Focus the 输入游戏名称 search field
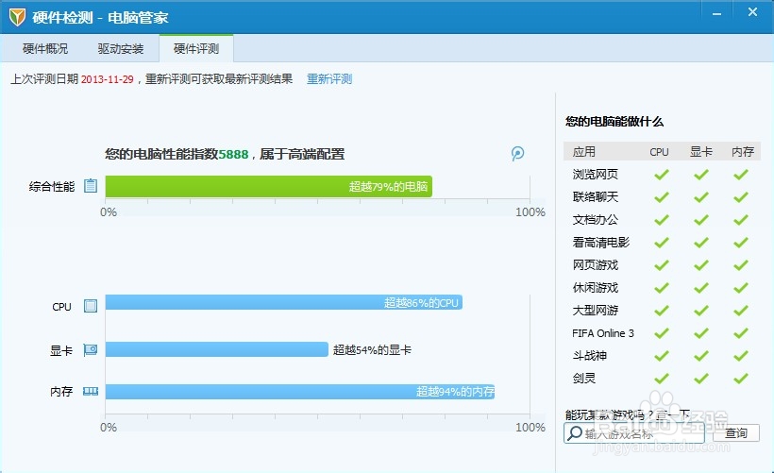The image size is (774, 473). pyautogui.click(x=633, y=433)
